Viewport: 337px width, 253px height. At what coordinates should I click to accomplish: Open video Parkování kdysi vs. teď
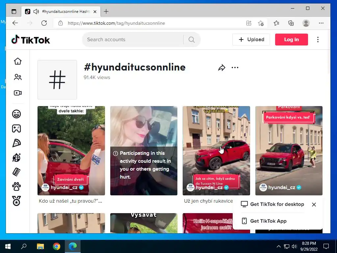[x=289, y=151]
